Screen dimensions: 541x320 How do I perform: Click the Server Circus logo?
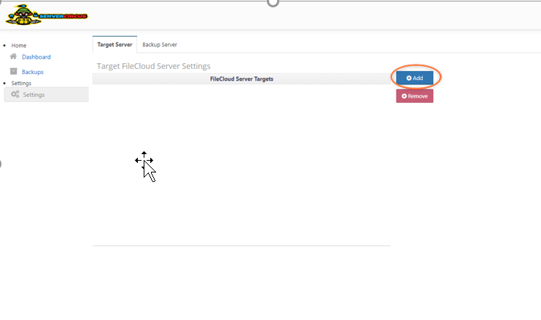pyautogui.click(x=46, y=15)
